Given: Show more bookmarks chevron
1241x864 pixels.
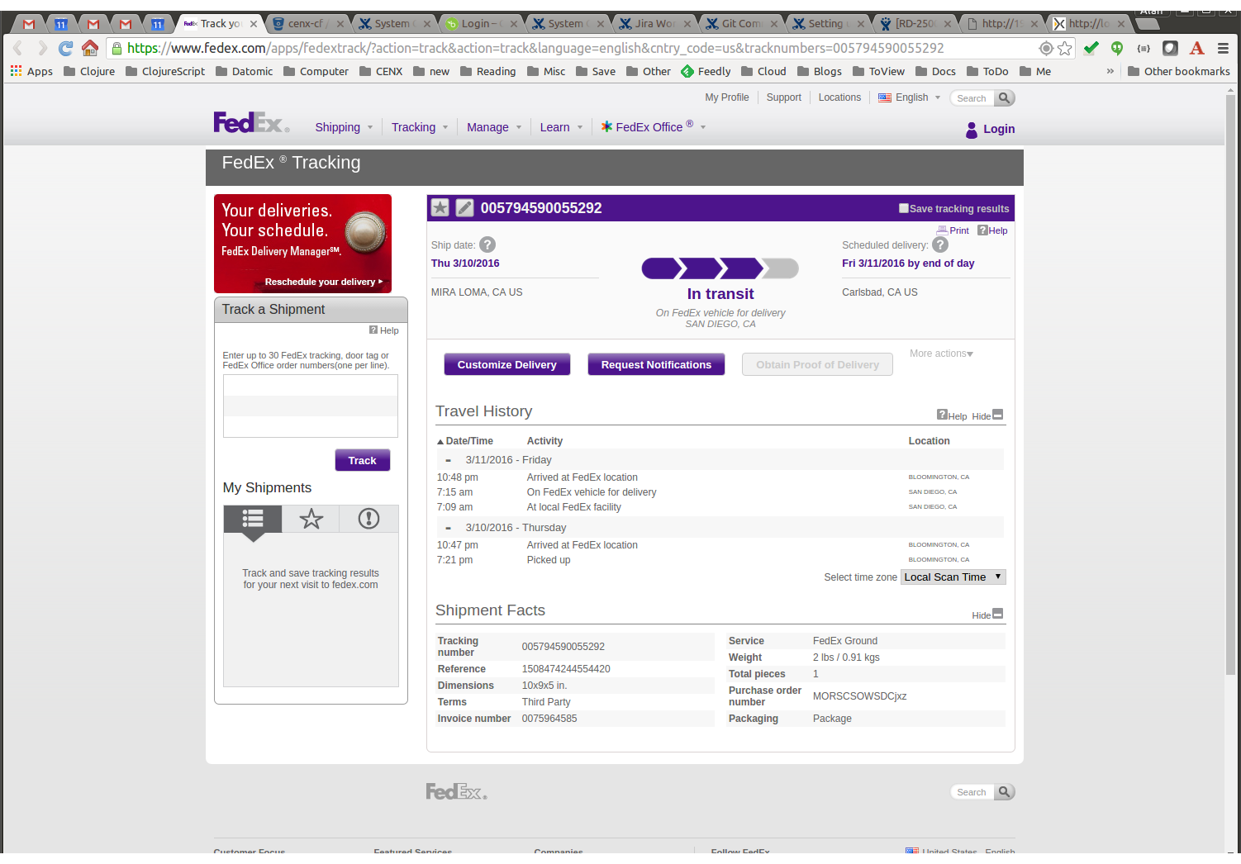Looking at the screenshot, I should pos(1110,71).
